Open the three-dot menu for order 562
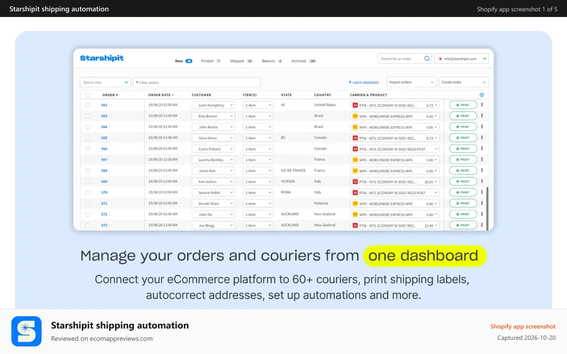 (x=482, y=105)
